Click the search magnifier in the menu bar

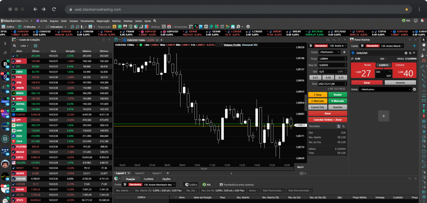[155, 21]
